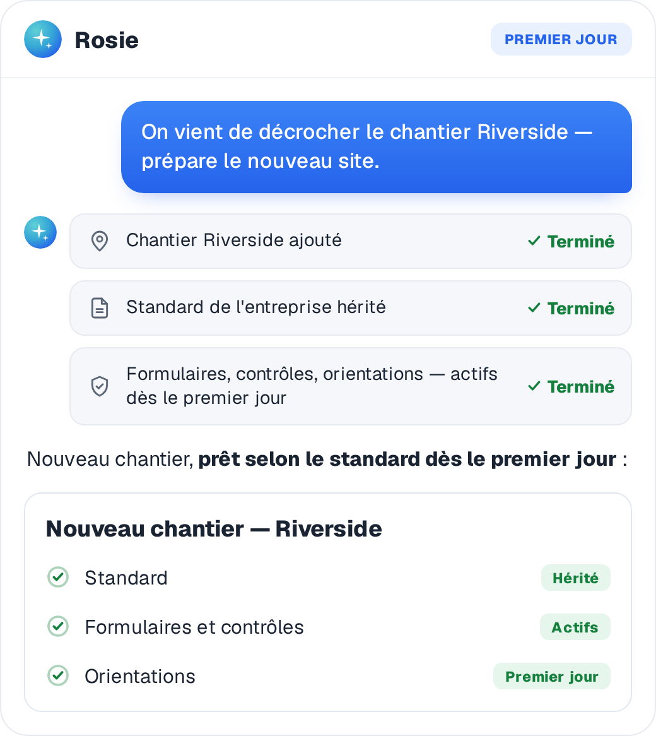The image size is (656, 736).
Task: Toggle the Formulaires et contrôles check circle
Action: click(58, 626)
